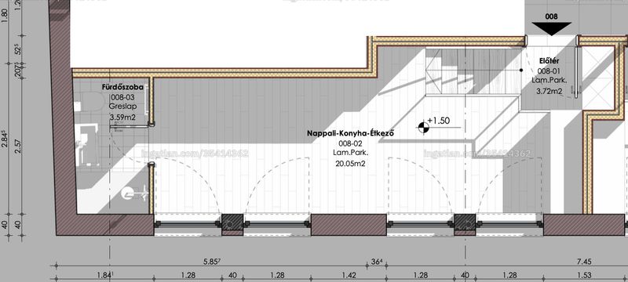The width and height of the screenshot is (628, 282).
Task: Click the "Előtér" room label
Action: 549,61
